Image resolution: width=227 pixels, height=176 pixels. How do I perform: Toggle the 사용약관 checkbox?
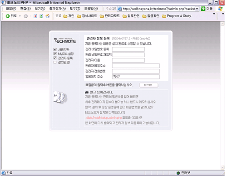tap(55, 49)
